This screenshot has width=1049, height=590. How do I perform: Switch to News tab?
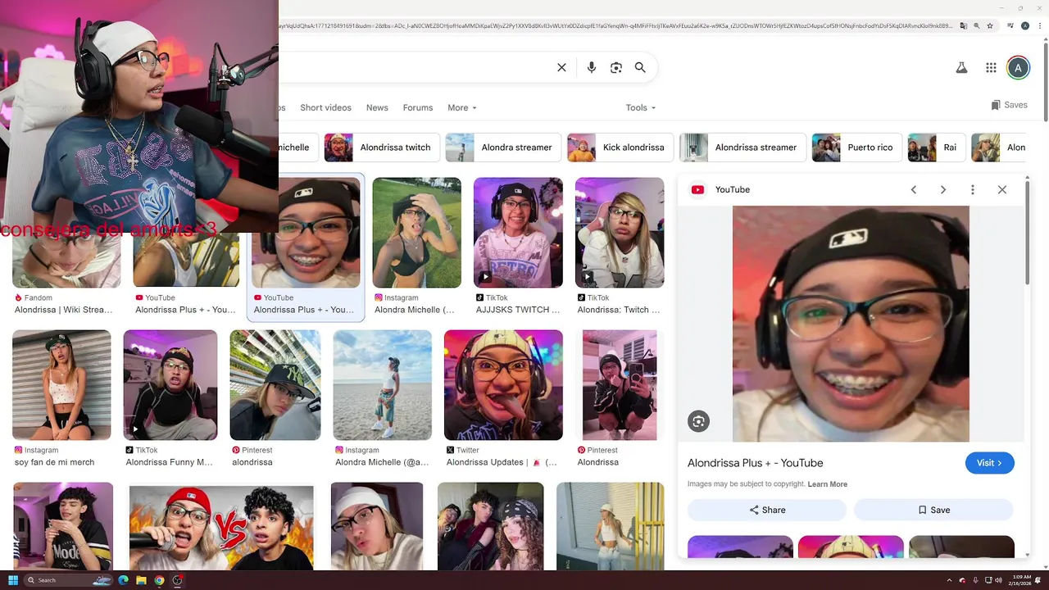click(x=377, y=107)
